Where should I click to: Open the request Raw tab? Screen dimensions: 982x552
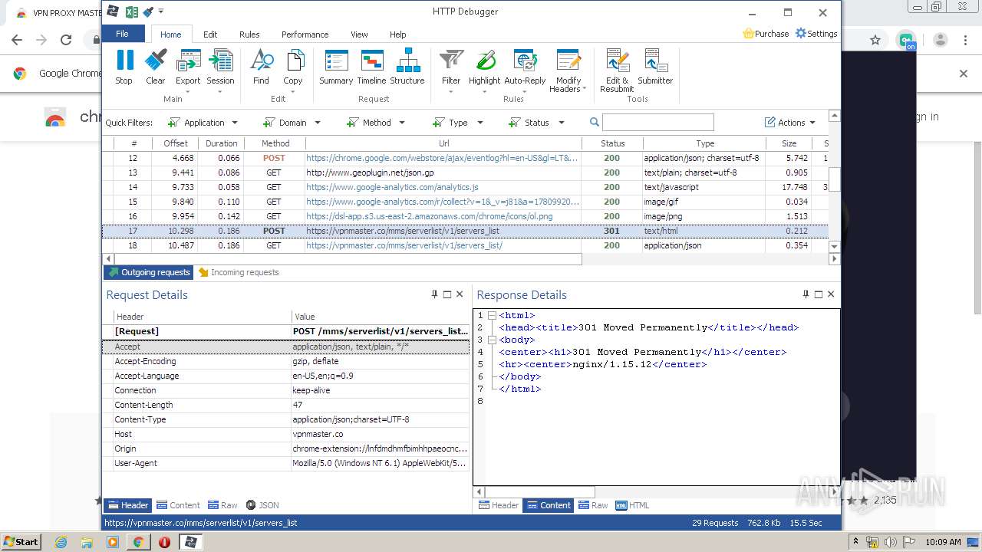(222, 505)
